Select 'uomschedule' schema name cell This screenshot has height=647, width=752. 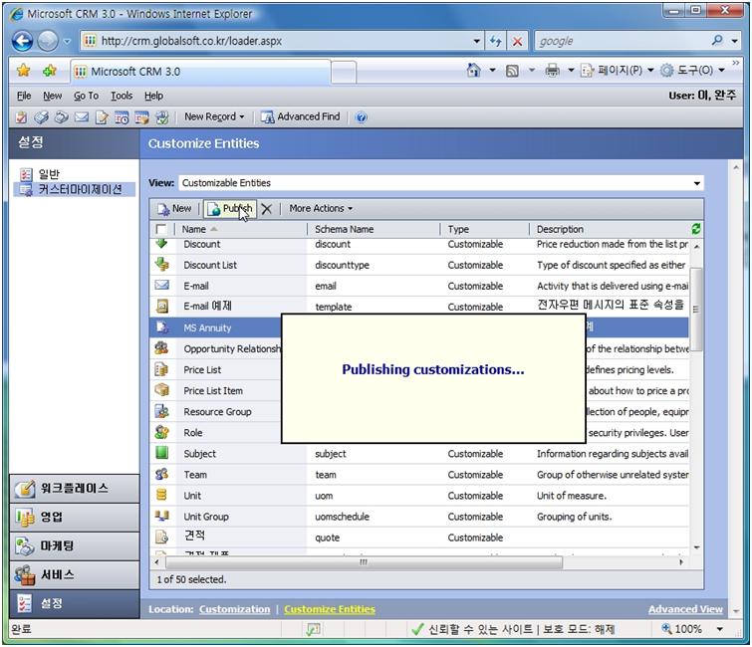342,517
